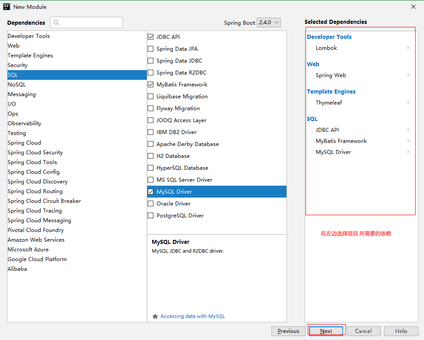Open the Template Engines category
Image resolution: width=424 pixels, height=340 pixels.
(x=77, y=55)
